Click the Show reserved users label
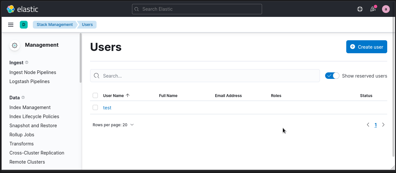Image resolution: width=396 pixels, height=173 pixels. coord(364,76)
